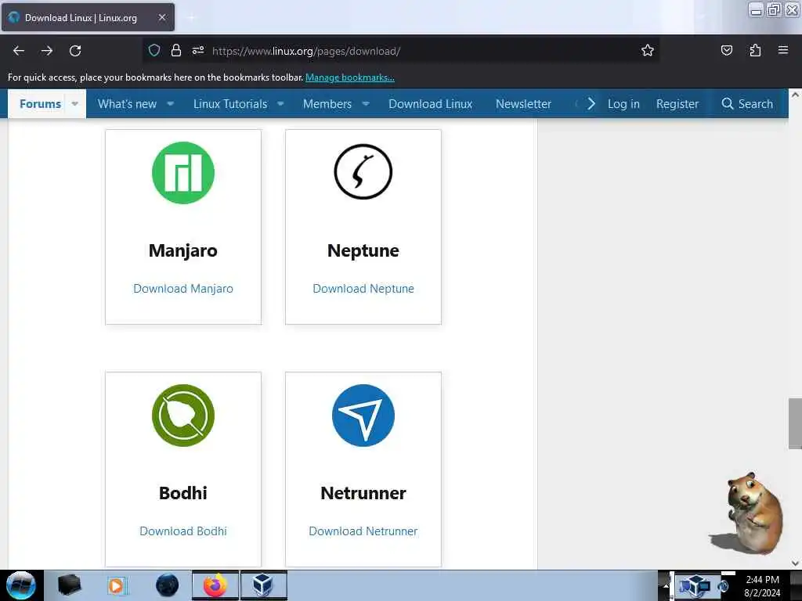
Task: Click the Netrunner blue arrow logo
Action: click(363, 416)
